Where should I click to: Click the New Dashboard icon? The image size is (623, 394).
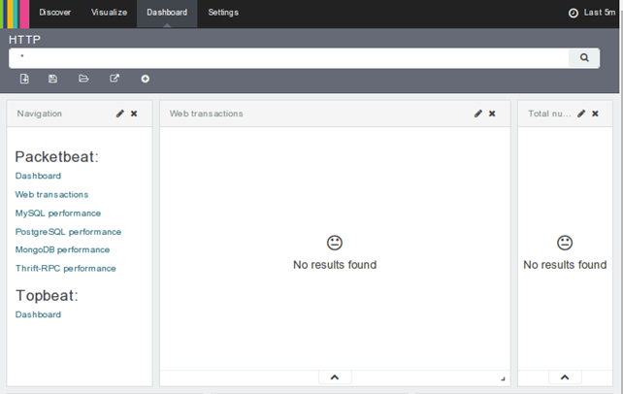pos(24,79)
